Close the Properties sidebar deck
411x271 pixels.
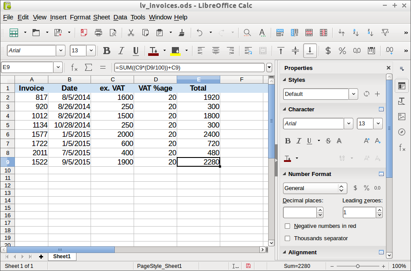[388, 68]
